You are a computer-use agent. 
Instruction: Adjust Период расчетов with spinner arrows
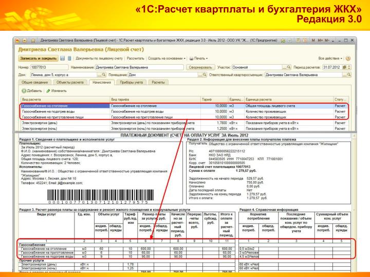[349, 67]
